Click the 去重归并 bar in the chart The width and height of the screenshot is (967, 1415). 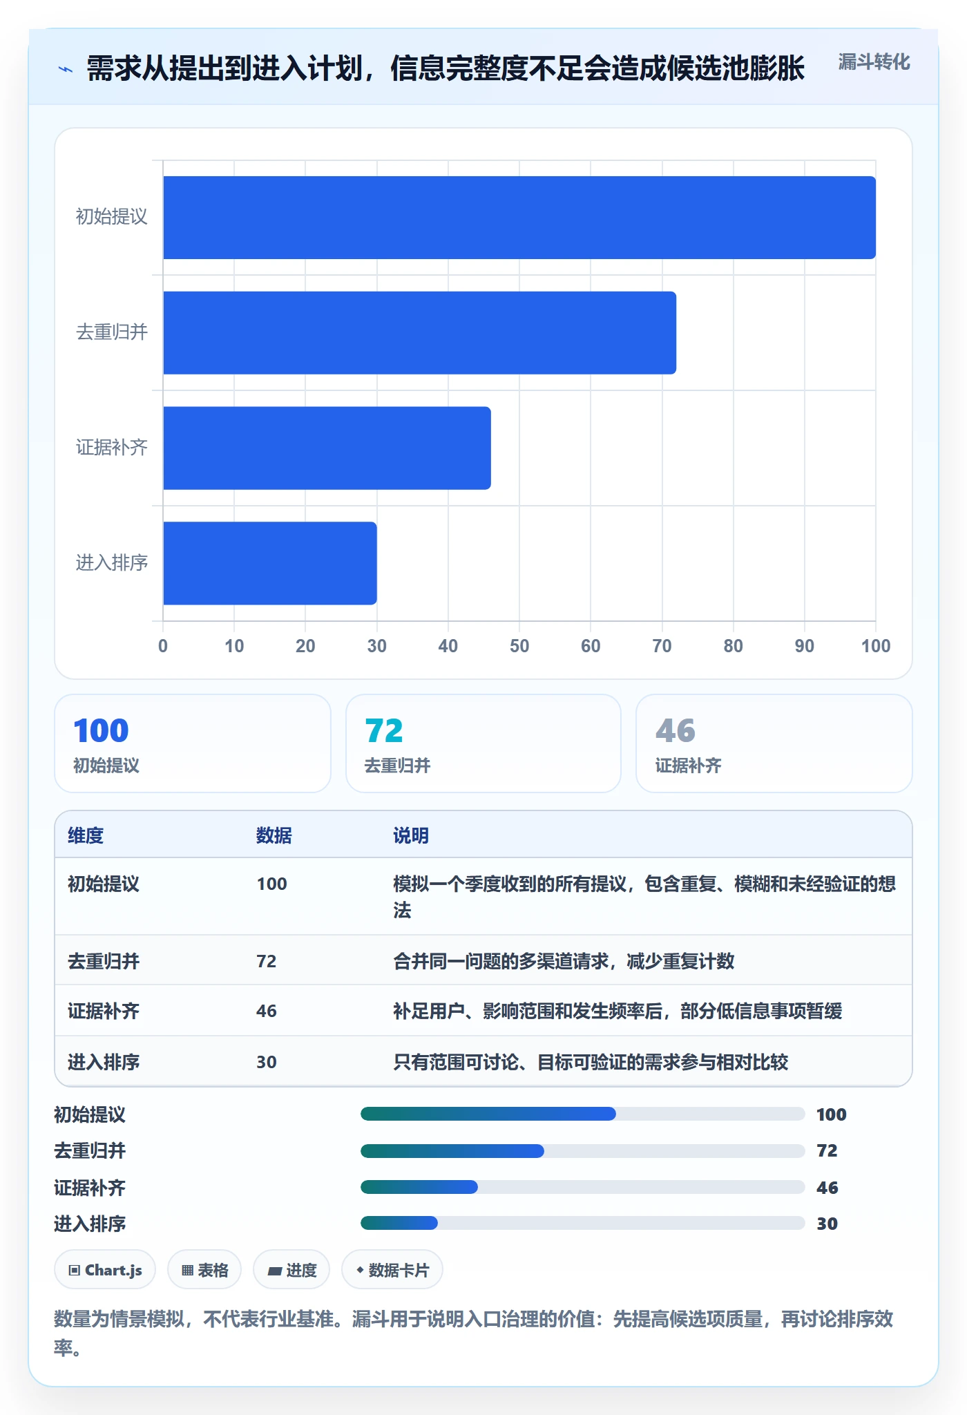point(420,333)
